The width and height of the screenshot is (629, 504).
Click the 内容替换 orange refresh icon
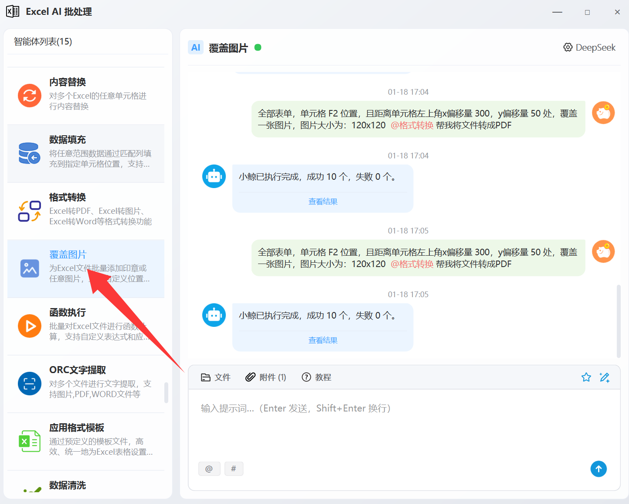click(30, 95)
